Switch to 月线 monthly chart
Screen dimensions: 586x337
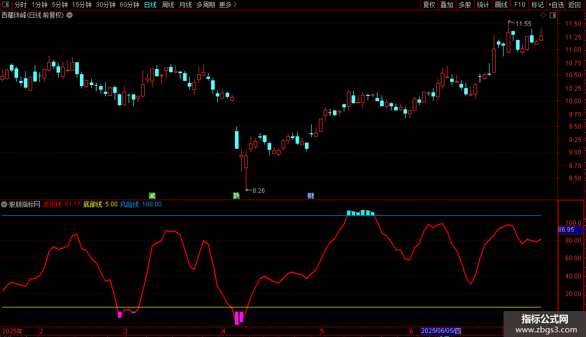[x=185, y=5]
